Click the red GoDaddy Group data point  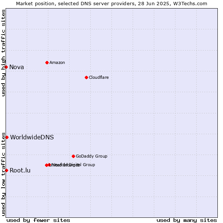pos(73,156)
